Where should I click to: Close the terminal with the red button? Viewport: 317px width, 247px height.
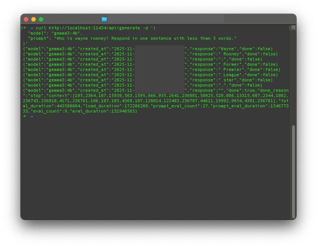[x=26, y=19]
